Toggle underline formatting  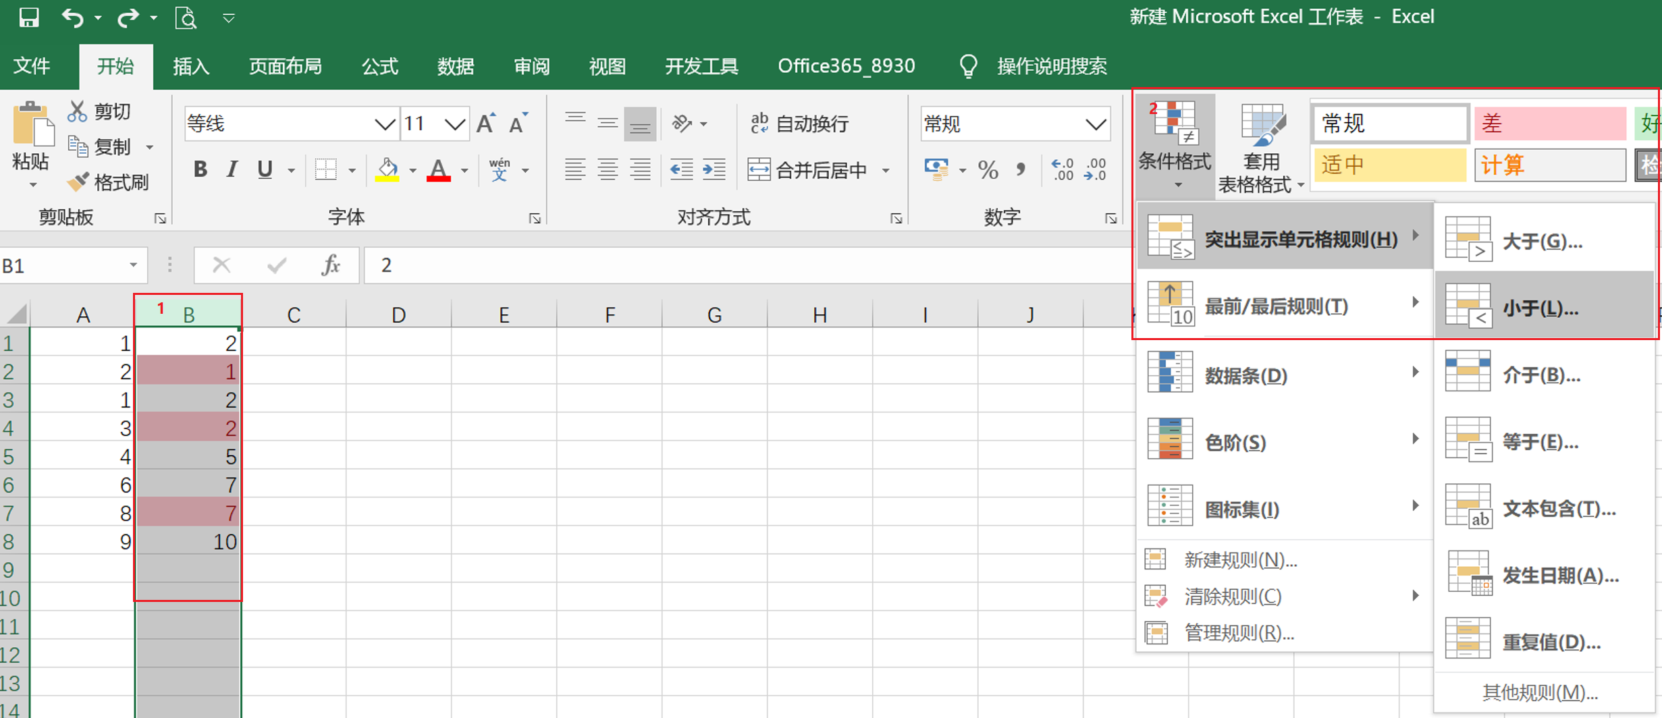[265, 169]
